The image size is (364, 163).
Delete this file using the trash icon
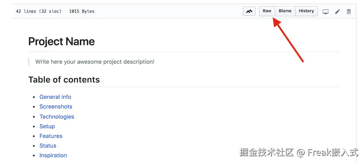pos(349,12)
